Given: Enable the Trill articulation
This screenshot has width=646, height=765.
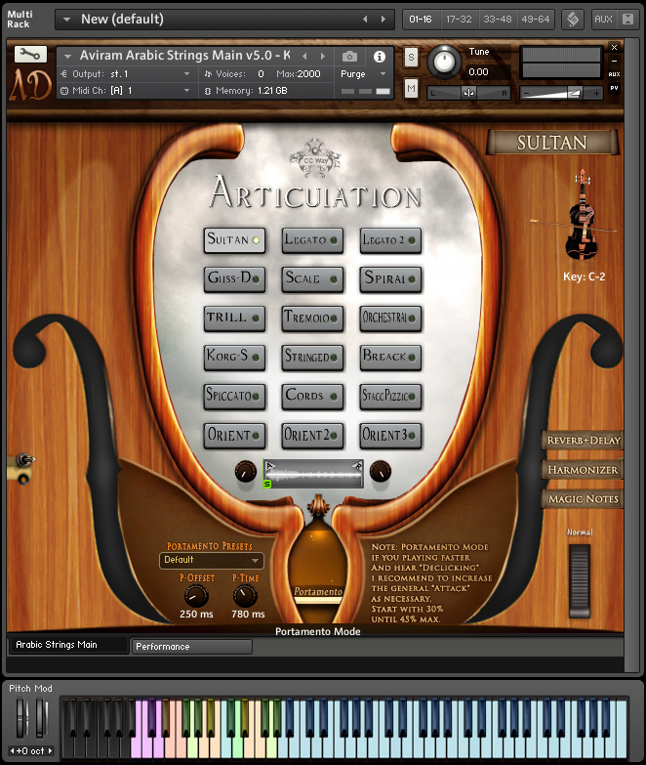Looking at the screenshot, I should tap(234, 319).
